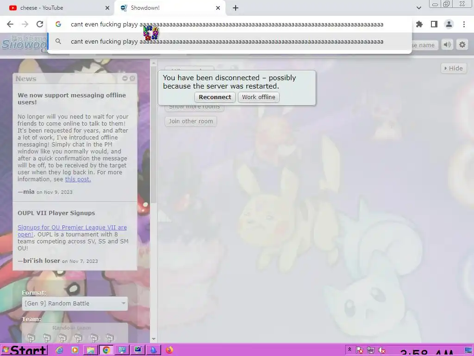Hide the rooms panel with Hide button
This screenshot has height=356, width=474.
coord(454,69)
